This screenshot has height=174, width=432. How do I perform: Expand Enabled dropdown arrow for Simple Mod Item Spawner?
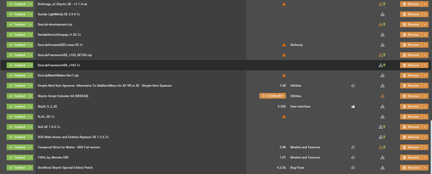point(31,86)
